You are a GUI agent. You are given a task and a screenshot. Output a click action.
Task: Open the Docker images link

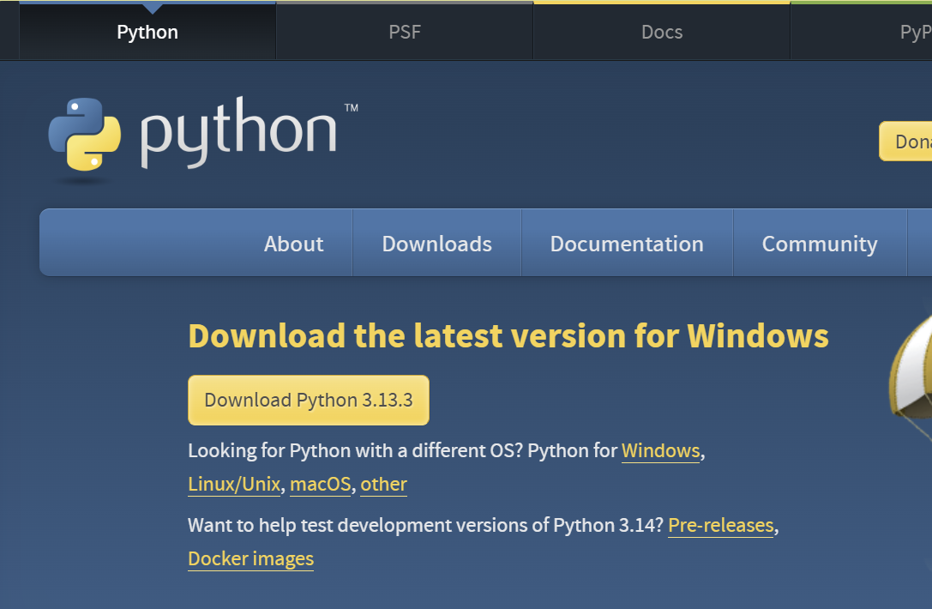point(251,559)
